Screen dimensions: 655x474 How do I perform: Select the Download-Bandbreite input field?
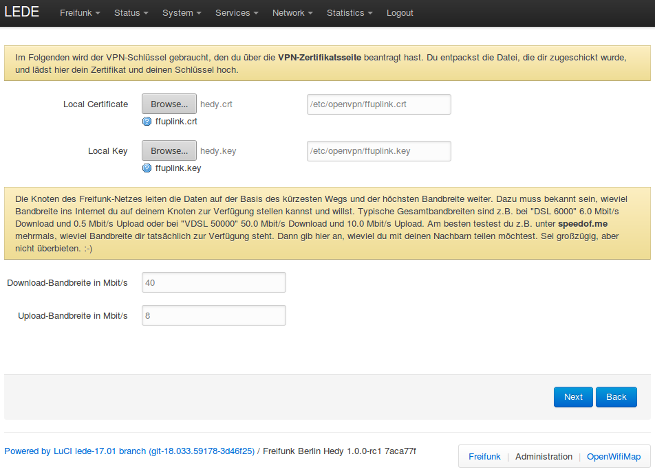point(213,282)
